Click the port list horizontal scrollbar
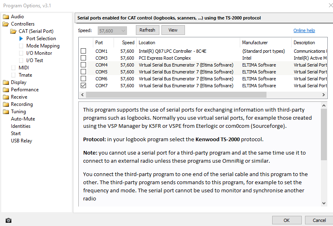 (176, 95)
